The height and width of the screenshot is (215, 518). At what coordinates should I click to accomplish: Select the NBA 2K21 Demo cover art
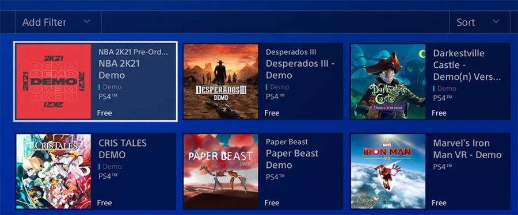54,82
